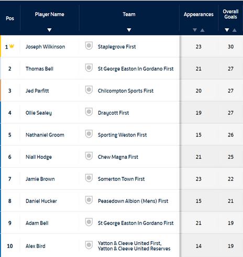Image resolution: width=243 pixels, height=257 pixels.
Task: Click the Chilcompton Sports First crest icon
Action: pos(89,90)
